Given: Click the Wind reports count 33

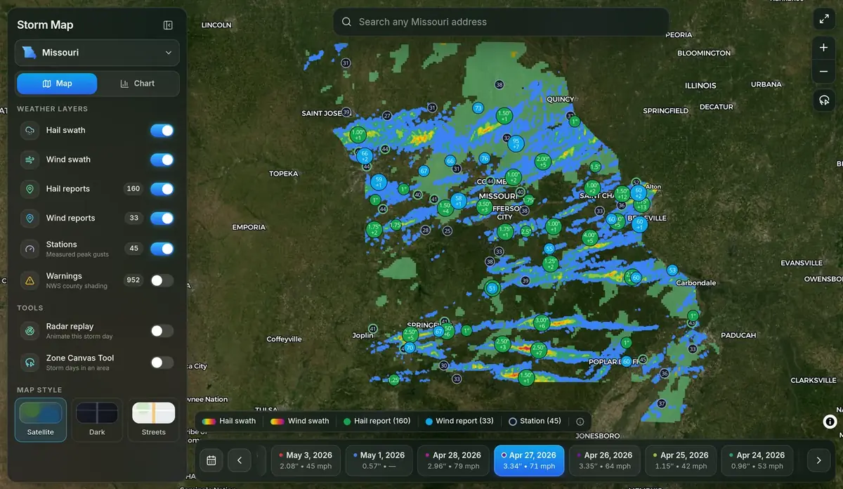Looking at the screenshot, I should [x=133, y=219].
